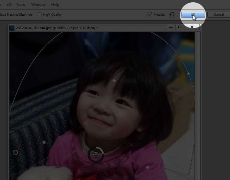Click the reset/undo arrow icon beside Preview
The width and height of the screenshot is (230, 180).
click(172, 14)
